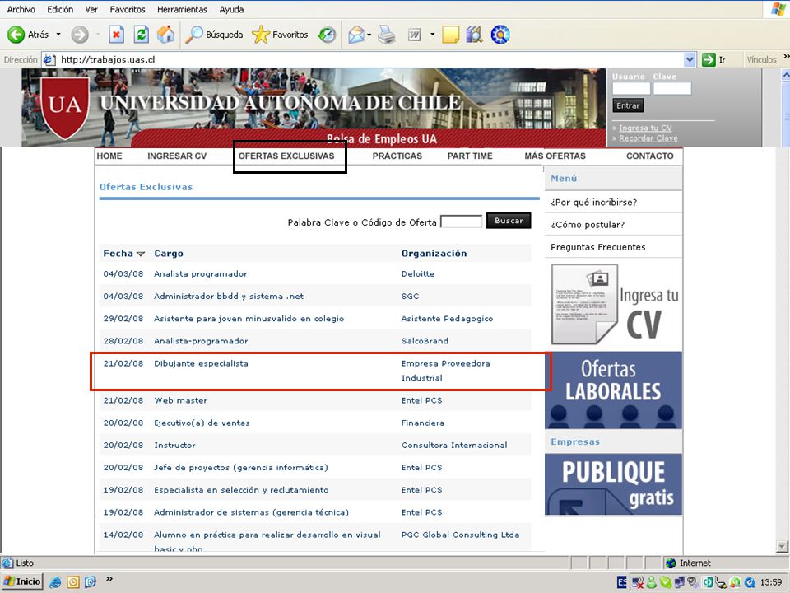Focus the Palabra Clave search field
The width and height of the screenshot is (790, 593).
tap(462, 222)
